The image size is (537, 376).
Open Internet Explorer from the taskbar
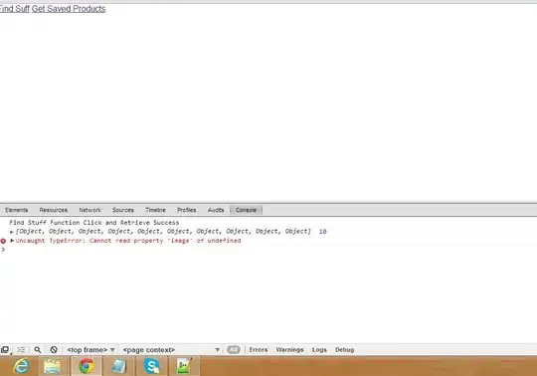[21, 366]
